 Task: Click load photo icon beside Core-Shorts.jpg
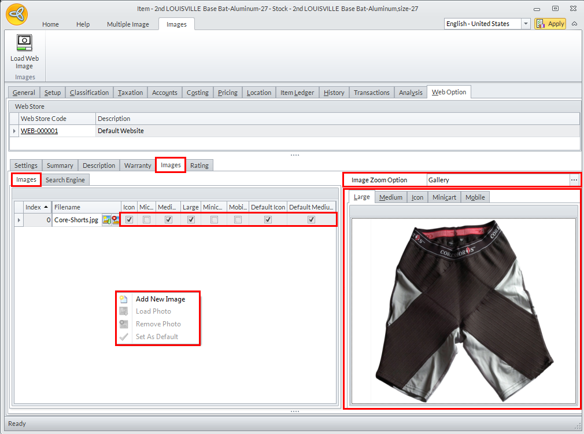[106, 220]
